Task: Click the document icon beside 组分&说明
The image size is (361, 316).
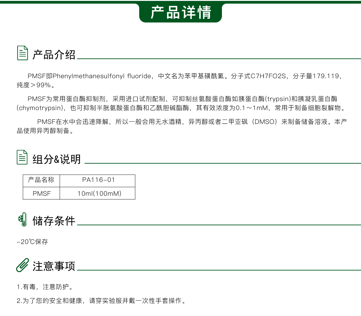Action: [x=22, y=157]
